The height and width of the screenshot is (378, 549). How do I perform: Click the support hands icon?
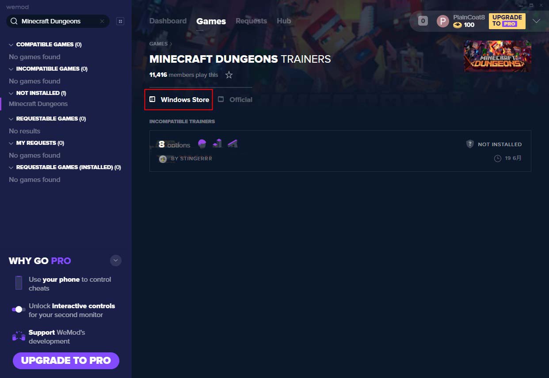pyautogui.click(x=19, y=336)
